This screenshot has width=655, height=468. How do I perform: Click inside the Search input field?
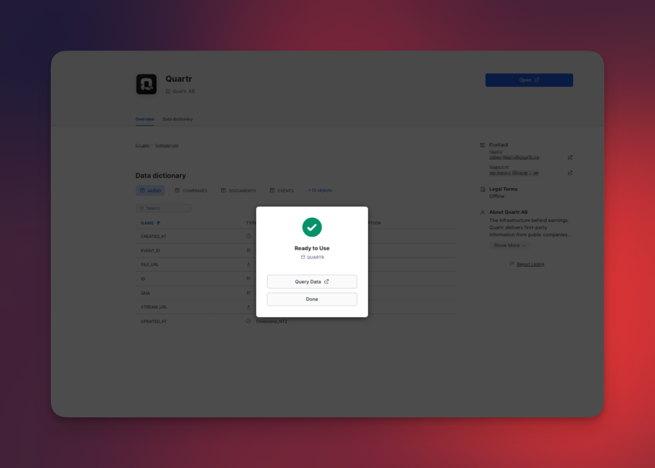tap(164, 208)
